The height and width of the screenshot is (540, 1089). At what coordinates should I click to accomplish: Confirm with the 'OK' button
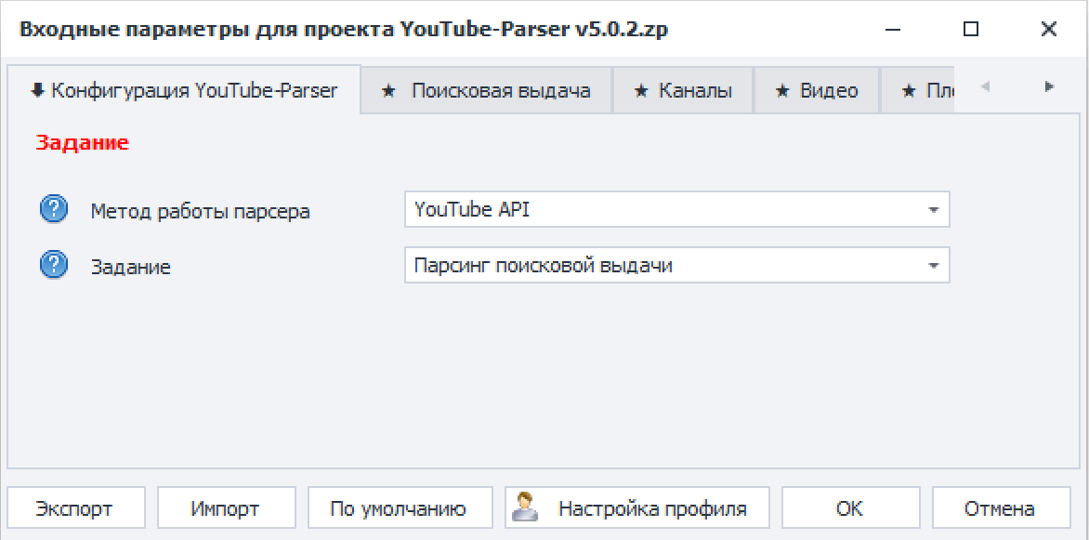pyautogui.click(x=850, y=508)
